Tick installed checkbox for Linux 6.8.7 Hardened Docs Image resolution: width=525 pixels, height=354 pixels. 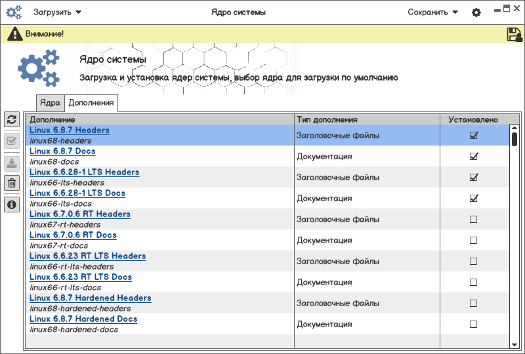473,324
